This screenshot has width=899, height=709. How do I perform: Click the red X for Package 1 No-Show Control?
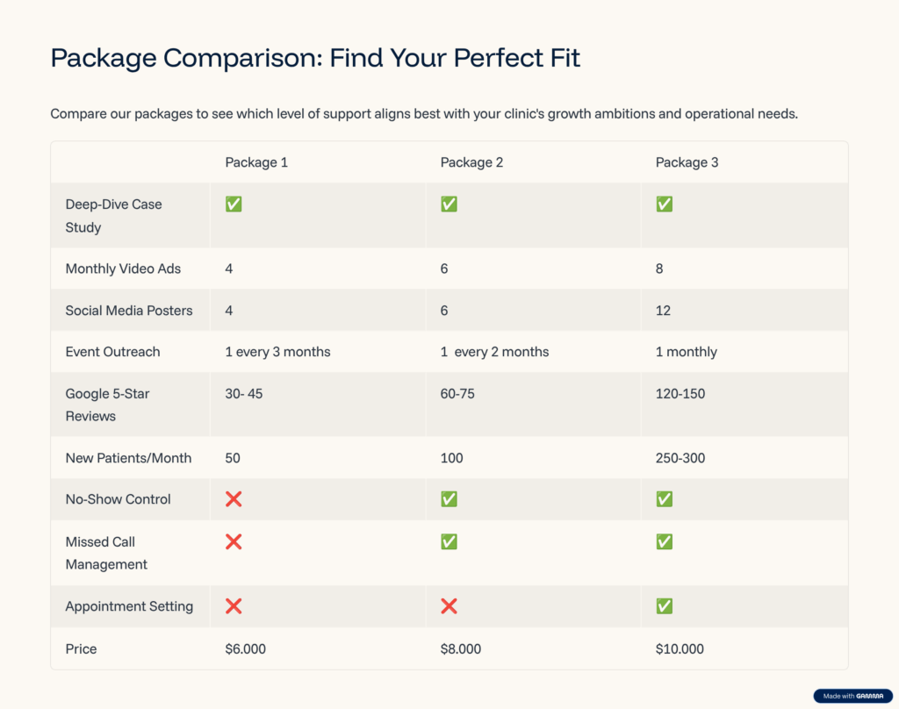(234, 499)
